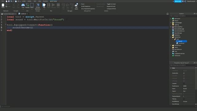This screenshot has height=111, width=197.
Task: Open the TEST ribbon tab
Action: (35, 1)
